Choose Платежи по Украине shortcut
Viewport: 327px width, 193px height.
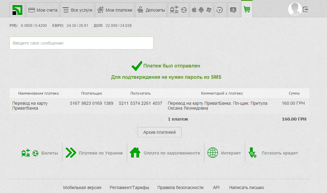pyautogui.click(x=94, y=153)
